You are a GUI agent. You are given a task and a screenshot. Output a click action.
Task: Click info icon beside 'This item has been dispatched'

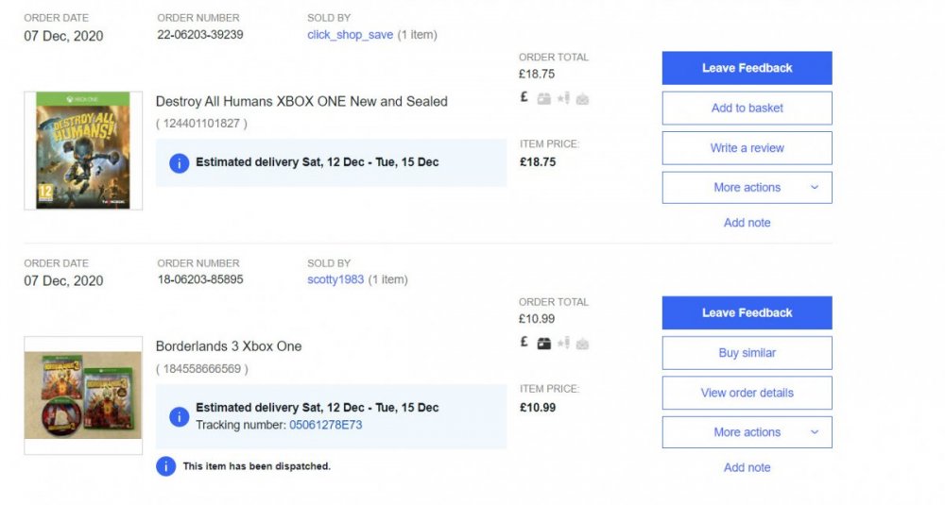165,466
